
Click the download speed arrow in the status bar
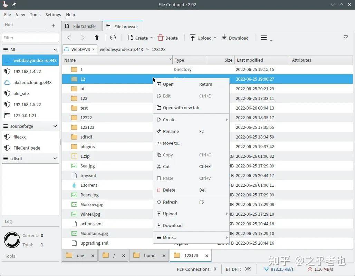(x=267, y=269)
